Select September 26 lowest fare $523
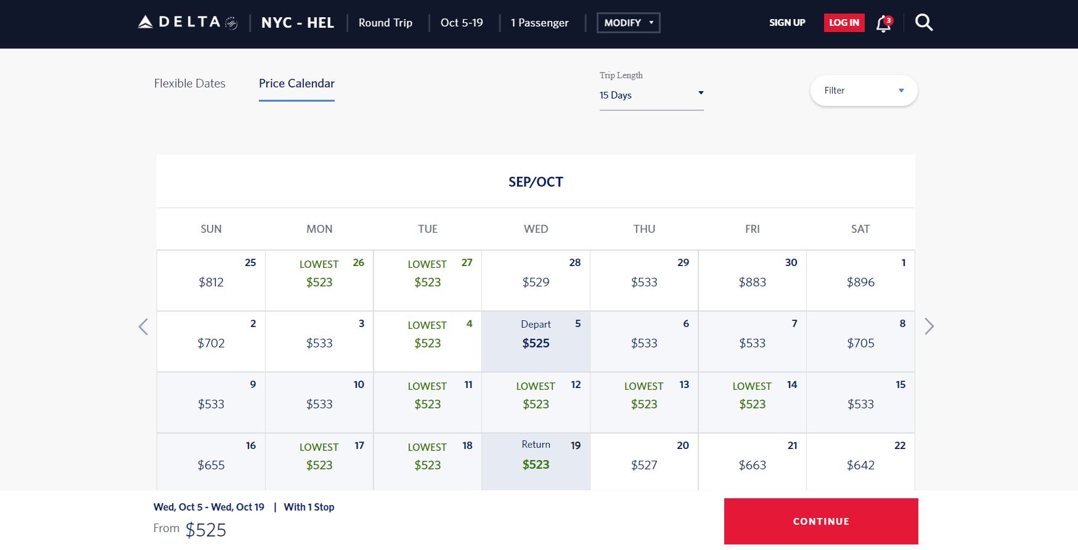 319,281
